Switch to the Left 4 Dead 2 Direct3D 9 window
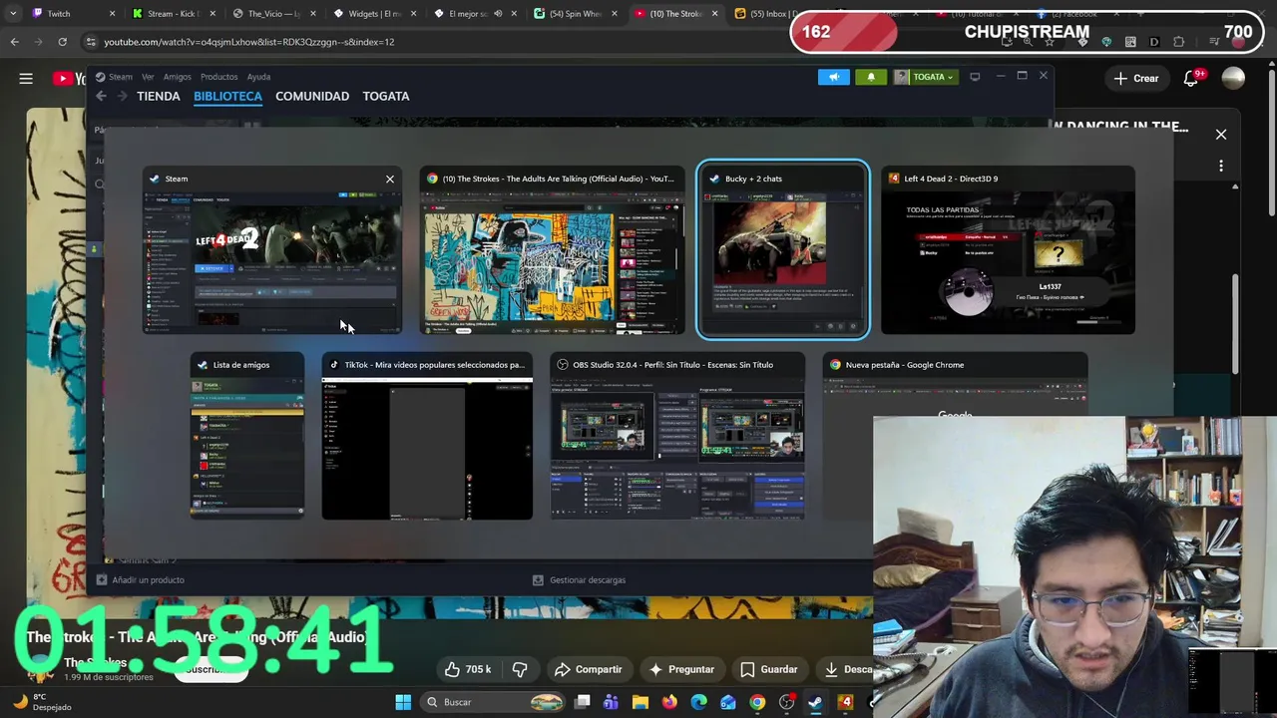Viewport: 1277px width, 718px height. 1008,249
